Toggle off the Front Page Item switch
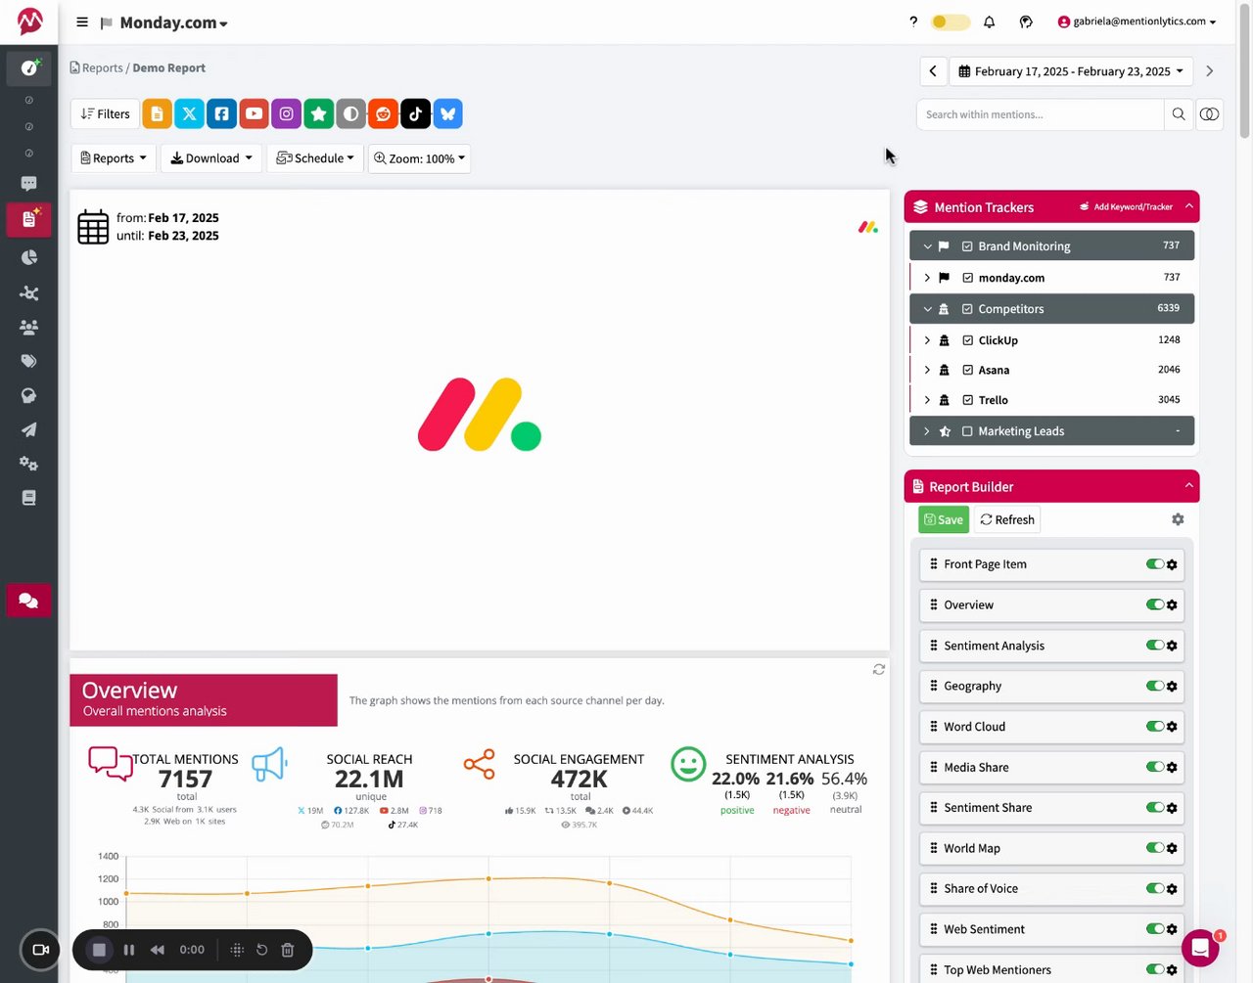 (1155, 564)
